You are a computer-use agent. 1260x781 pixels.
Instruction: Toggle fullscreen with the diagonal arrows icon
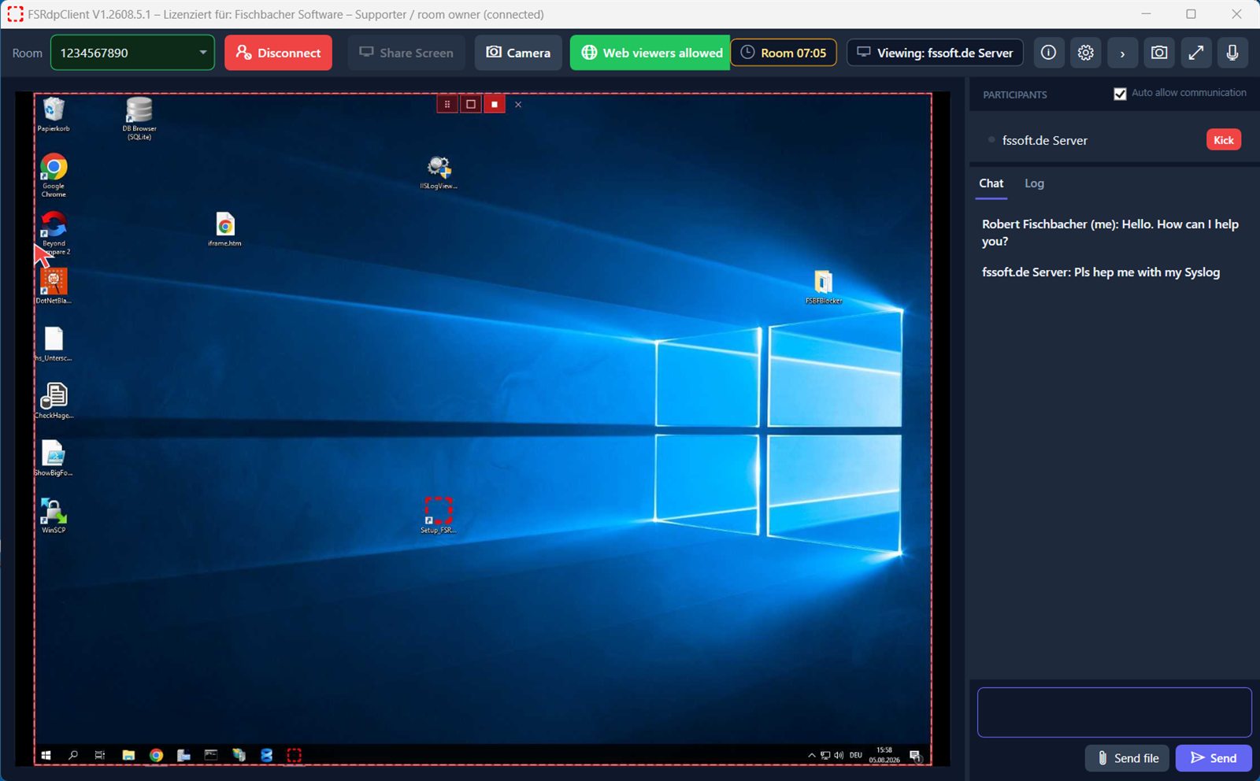pos(1195,53)
